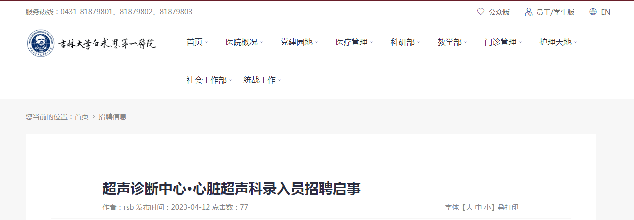
Task: Click the printer icon beside 打印
Action: (x=501, y=207)
